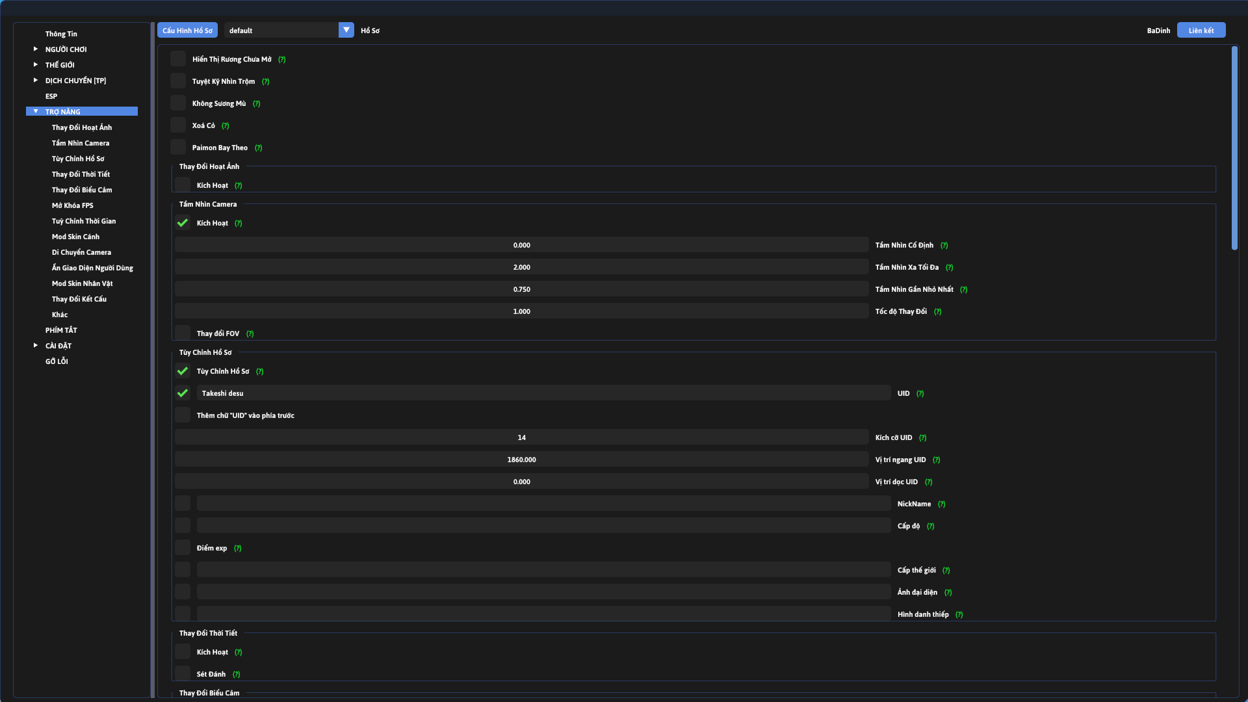Click the UID text field containing Takeshi desu
Image resolution: width=1248 pixels, height=702 pixels.
[543, 393]
